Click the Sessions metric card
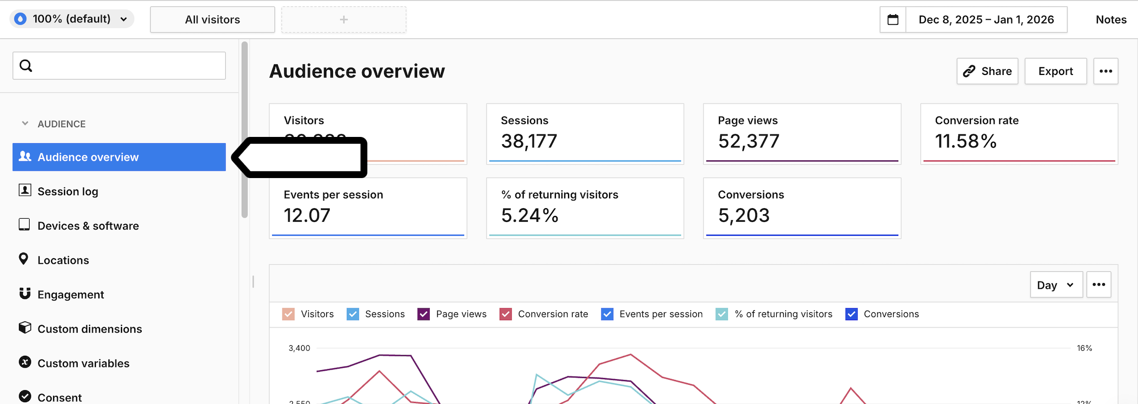This screenshot has width=1138, height=404. 585,134
